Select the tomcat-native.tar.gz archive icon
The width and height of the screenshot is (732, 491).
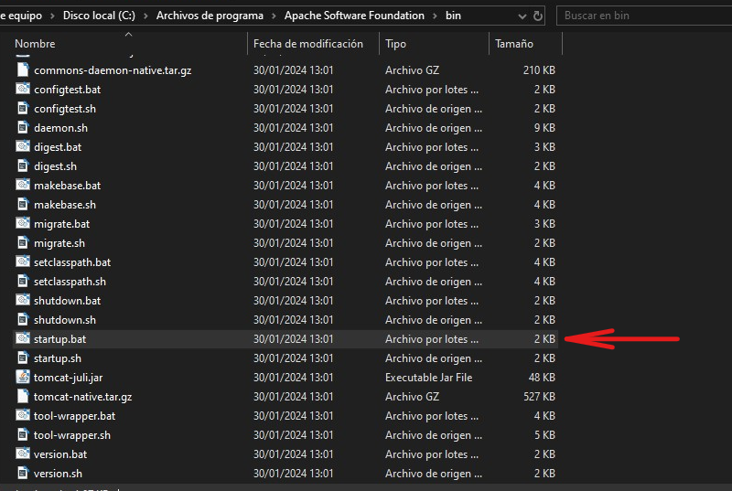point(23,397)
